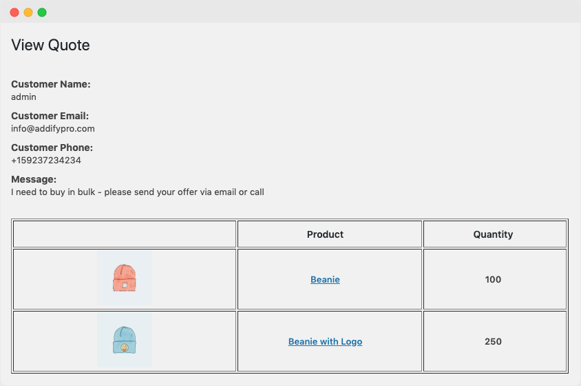This screenshot has height=386, width=581.
Task: Click the Product column header
Action: [x=325, y=234]
